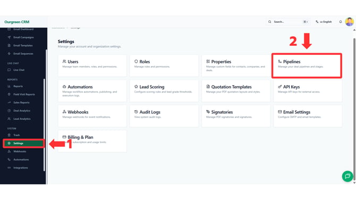
Task: Select the Sales Reports trend icon
Action: point(9,103)
